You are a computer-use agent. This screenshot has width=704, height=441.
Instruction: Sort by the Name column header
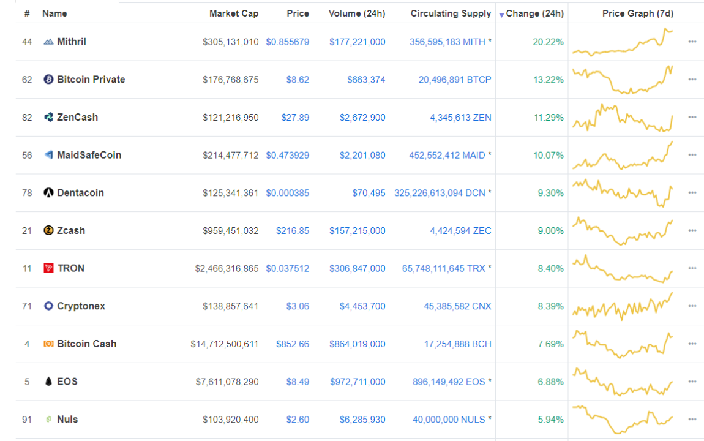[54, 13]
